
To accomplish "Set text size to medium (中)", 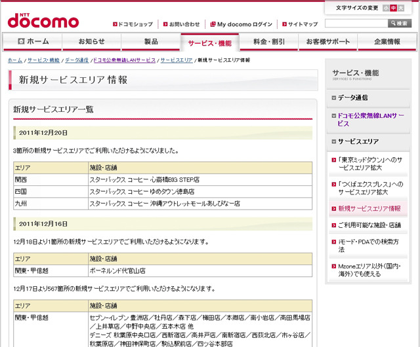I will (393, 8).
